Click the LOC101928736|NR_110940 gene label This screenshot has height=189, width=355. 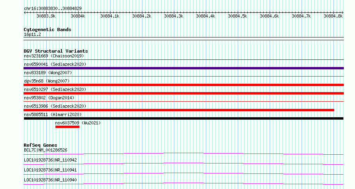(x=50, y=180)
